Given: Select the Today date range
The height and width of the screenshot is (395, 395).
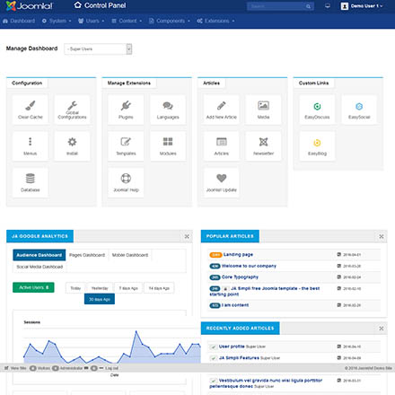Looking at the screenshot, I should (x=75, y=288).
